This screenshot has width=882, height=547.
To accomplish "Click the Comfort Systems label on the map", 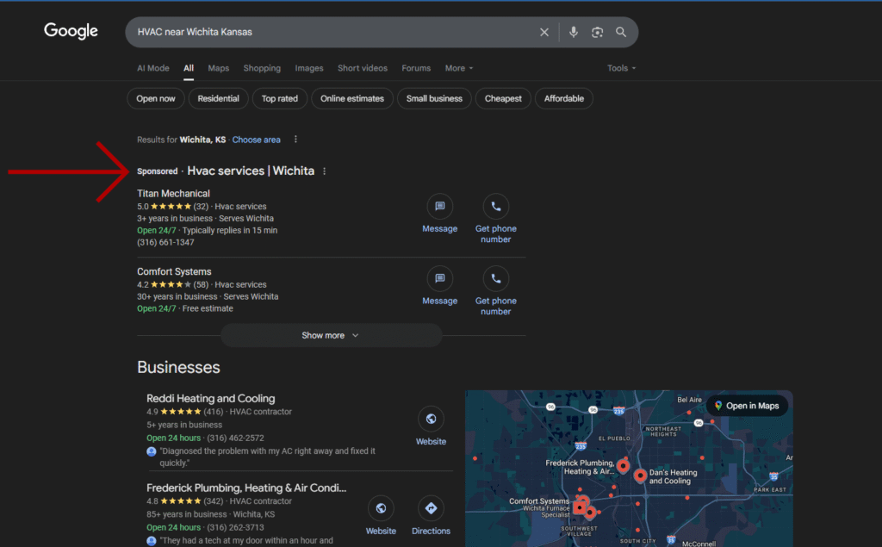I will (539, 500).
